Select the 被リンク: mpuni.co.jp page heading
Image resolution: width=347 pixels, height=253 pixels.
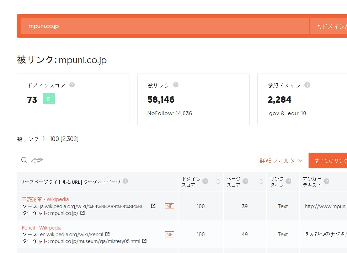(x=62, y=60)
